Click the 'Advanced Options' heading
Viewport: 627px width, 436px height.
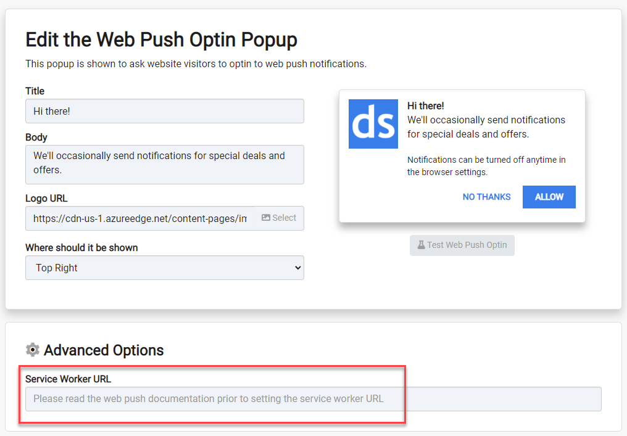coord(104,350)
